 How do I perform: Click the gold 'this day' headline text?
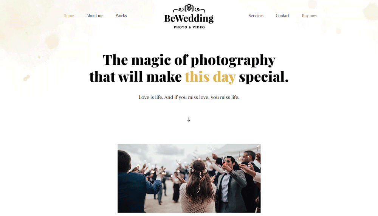pyautogui.click(x=210, y=77)
